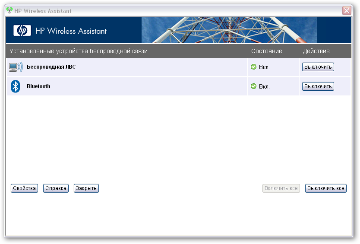This screenshot has width=360, height=244.
Task: Click the HP logo in the banner
Action: click(x=22, y=31)
